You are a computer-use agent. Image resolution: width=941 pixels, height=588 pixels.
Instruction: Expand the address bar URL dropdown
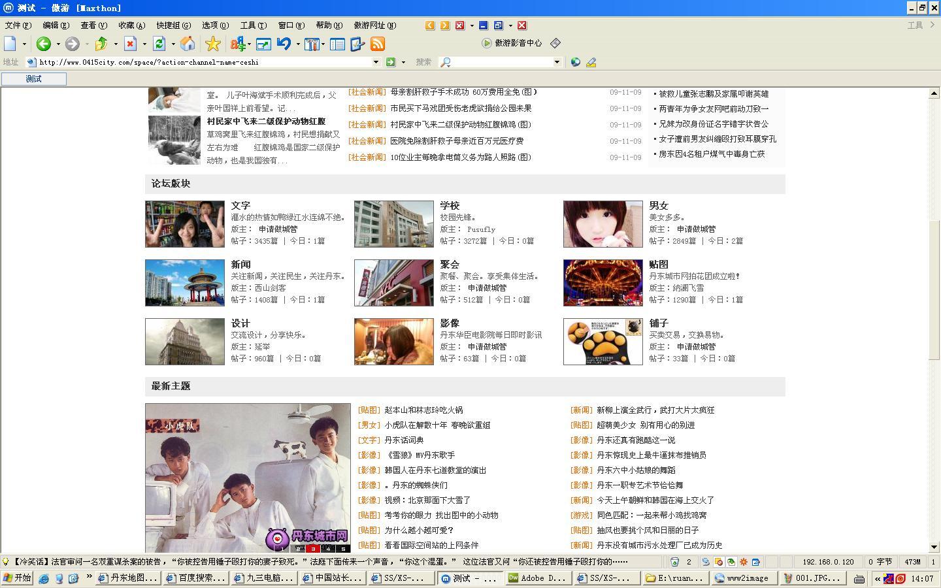pyautogui.click(x=376, y=62)
